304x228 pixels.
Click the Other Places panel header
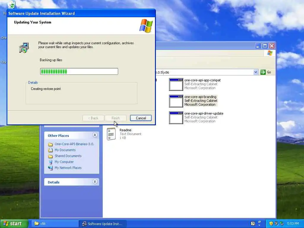[72, 135]
